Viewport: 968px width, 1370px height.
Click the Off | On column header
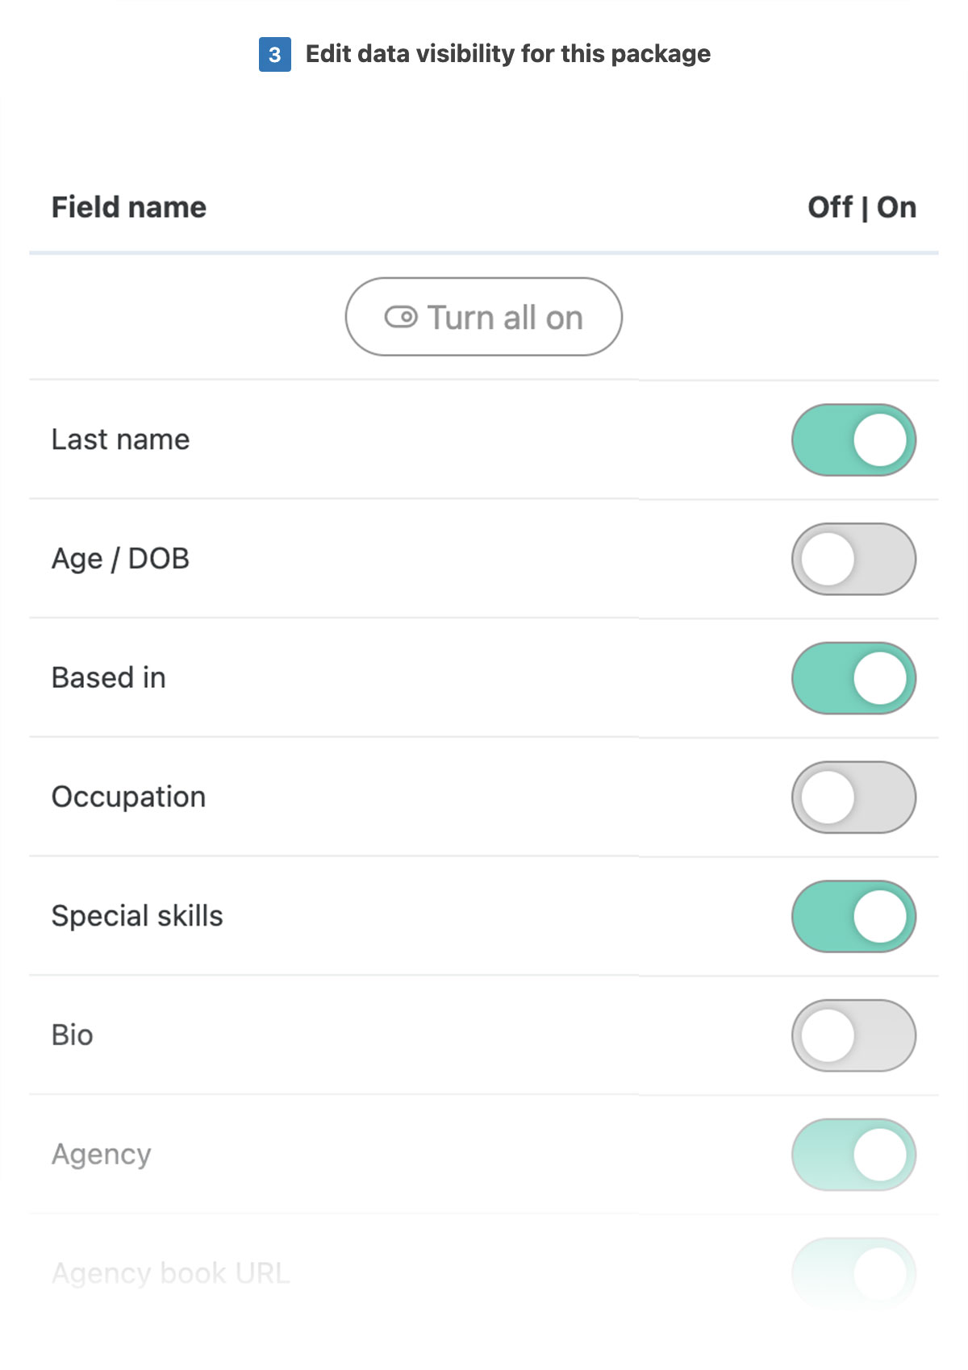(x=862, y=207)
